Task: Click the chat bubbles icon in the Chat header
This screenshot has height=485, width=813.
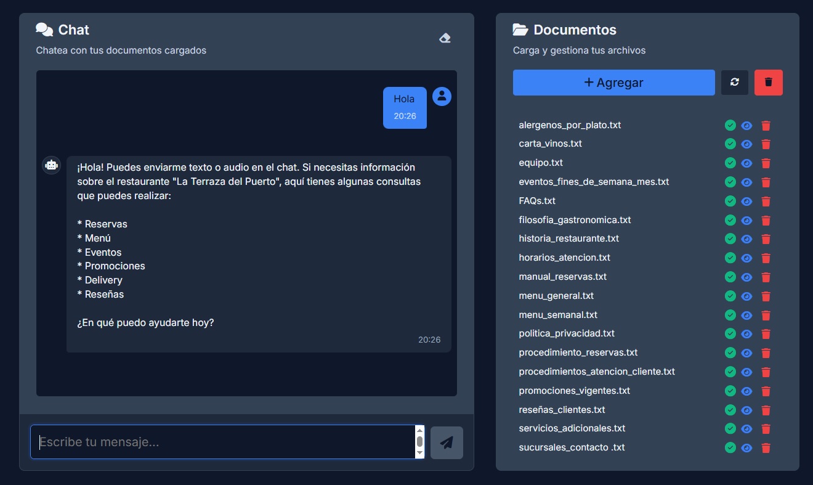Action: point(43,28)
